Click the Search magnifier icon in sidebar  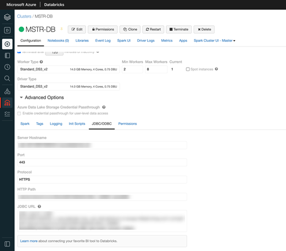[x=7, y=78]
